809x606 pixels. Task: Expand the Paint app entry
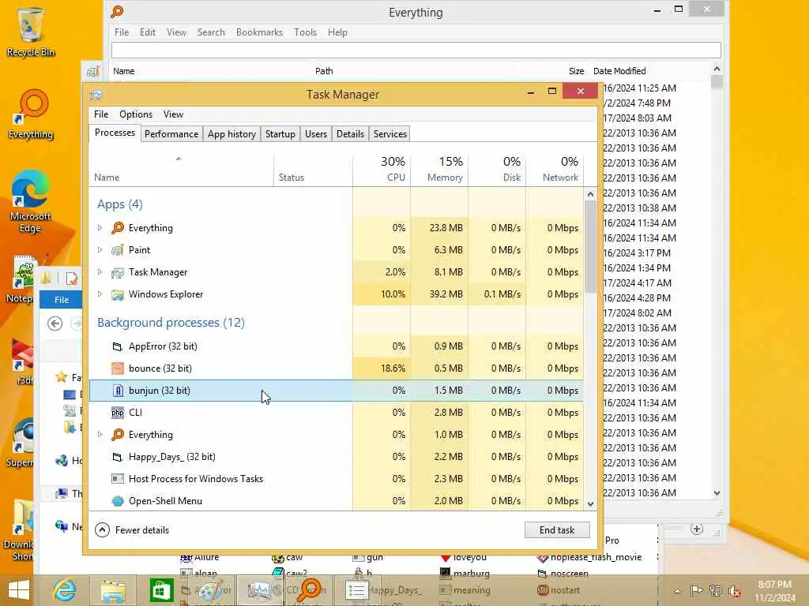tap(100, 249)
